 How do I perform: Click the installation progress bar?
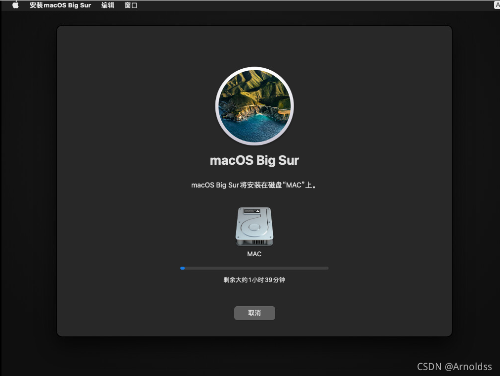click(x=254, y=268)
